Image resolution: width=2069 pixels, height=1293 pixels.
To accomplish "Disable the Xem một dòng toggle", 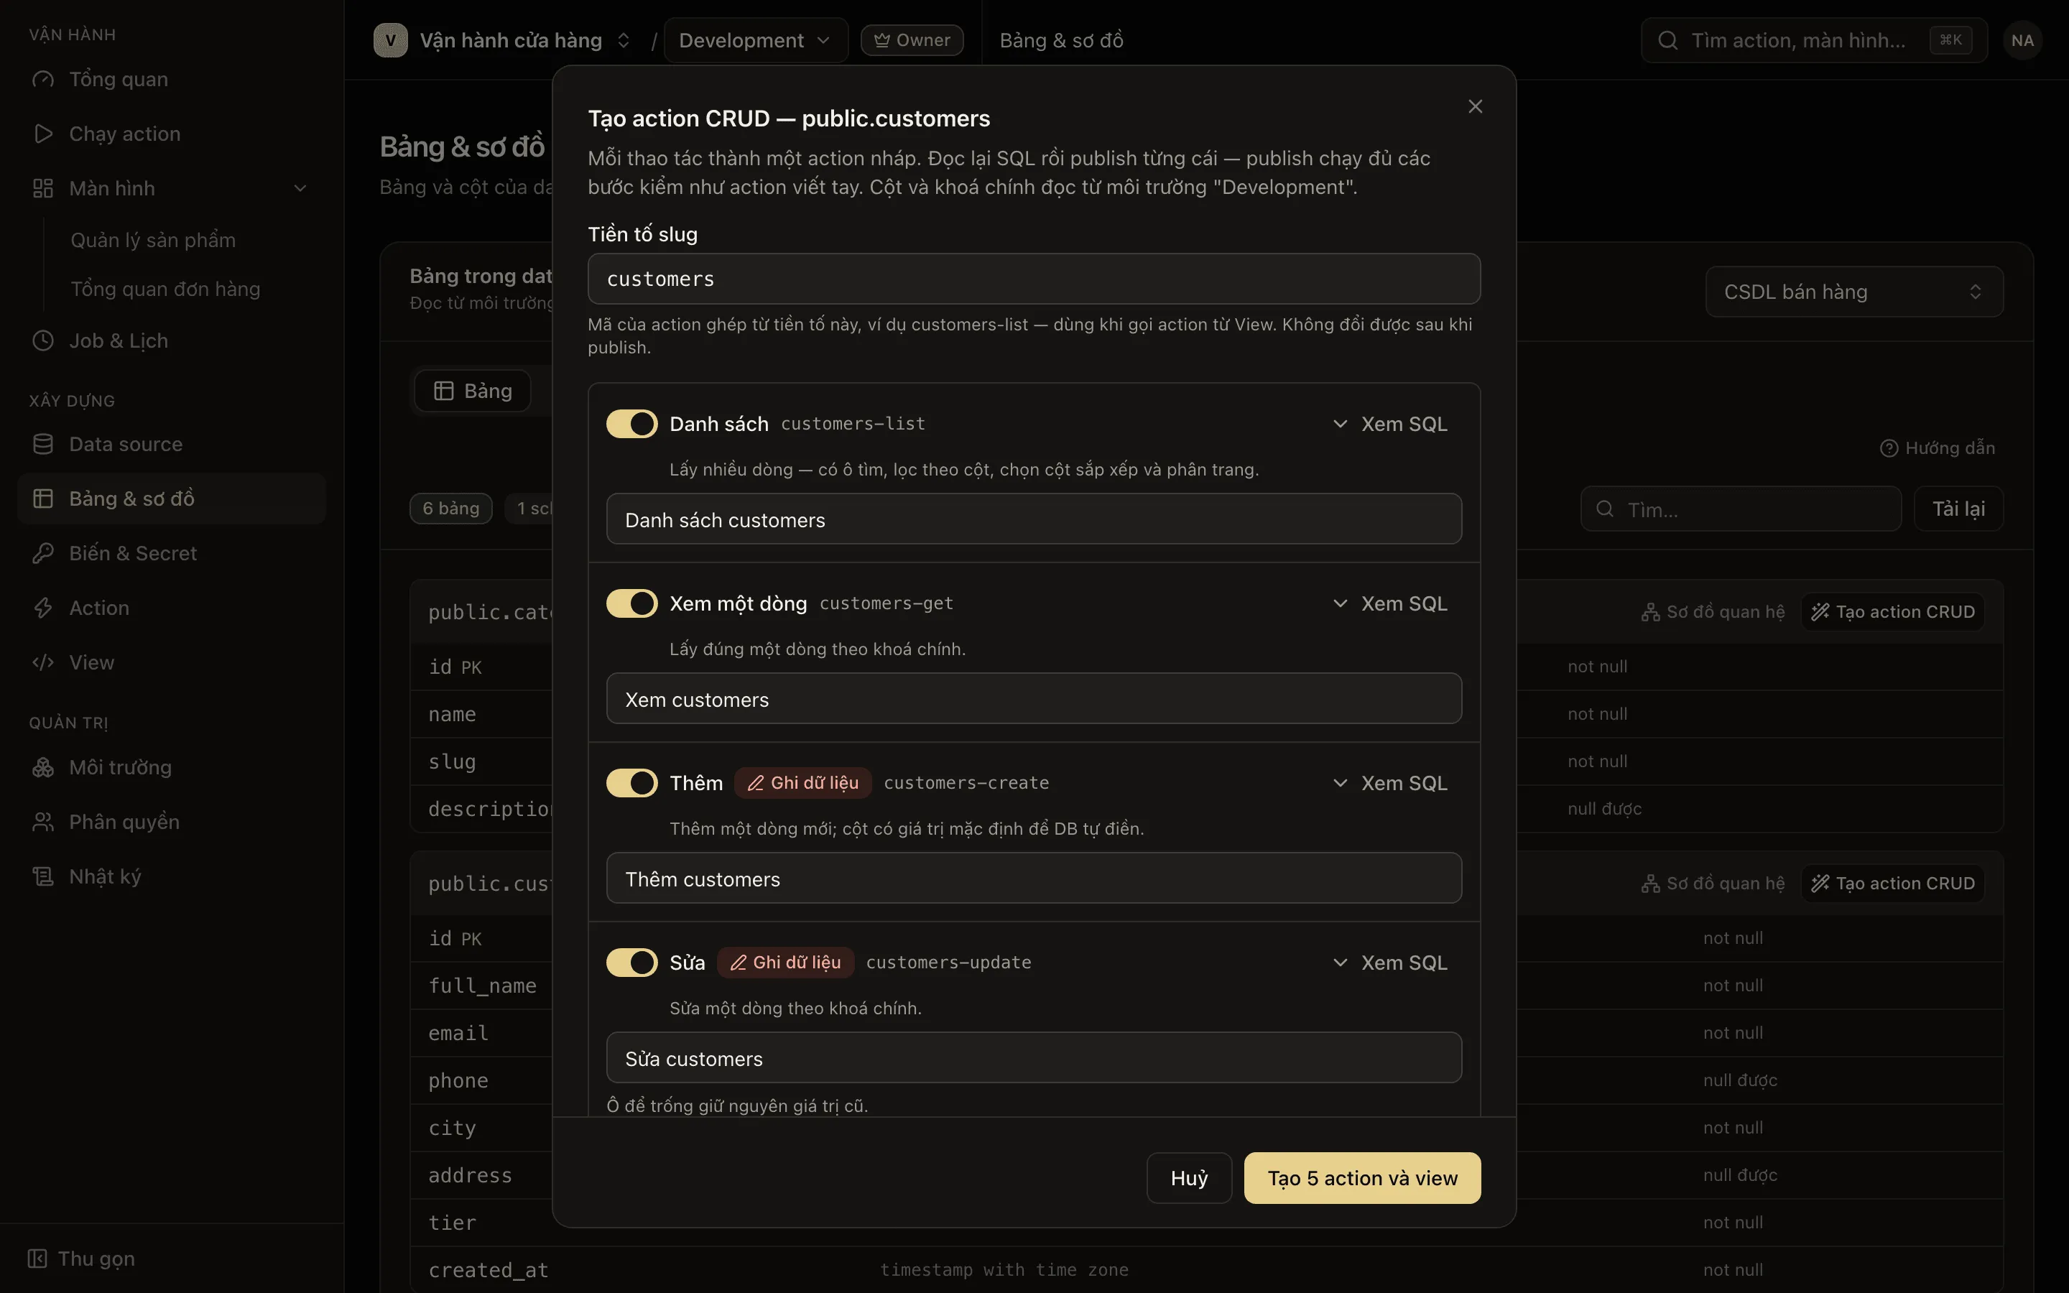I will point(631,603).
